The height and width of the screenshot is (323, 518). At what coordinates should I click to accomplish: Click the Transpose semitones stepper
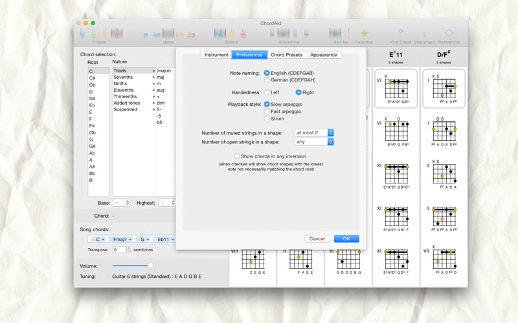[x=128, y=250]
